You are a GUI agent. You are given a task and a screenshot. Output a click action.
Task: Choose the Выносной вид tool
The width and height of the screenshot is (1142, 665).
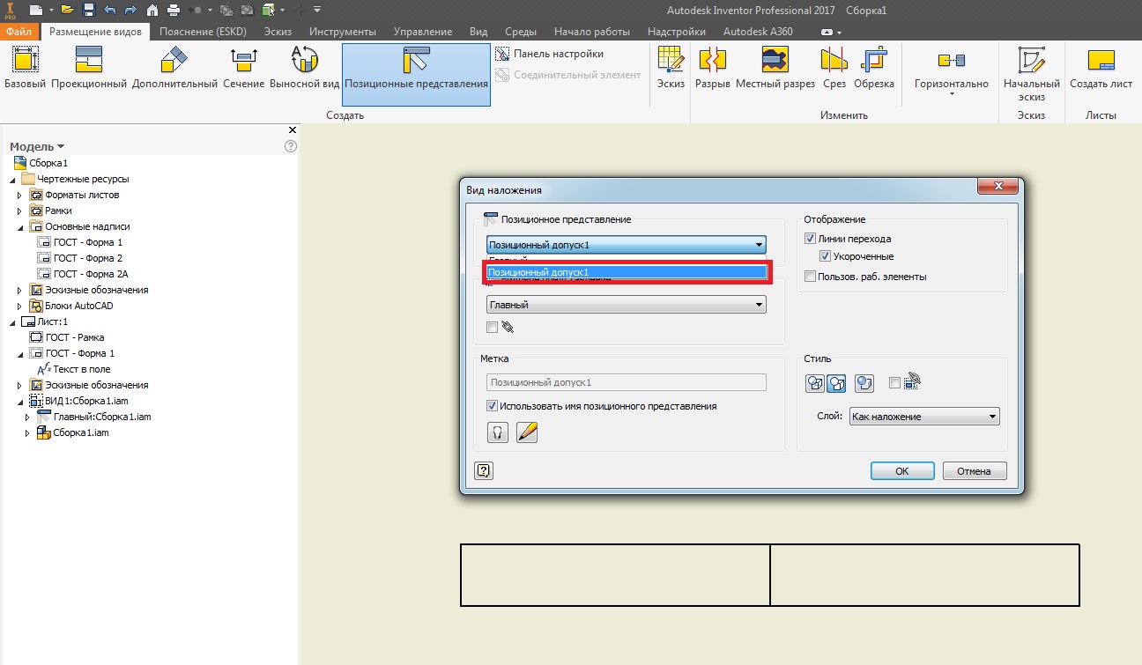304,69
